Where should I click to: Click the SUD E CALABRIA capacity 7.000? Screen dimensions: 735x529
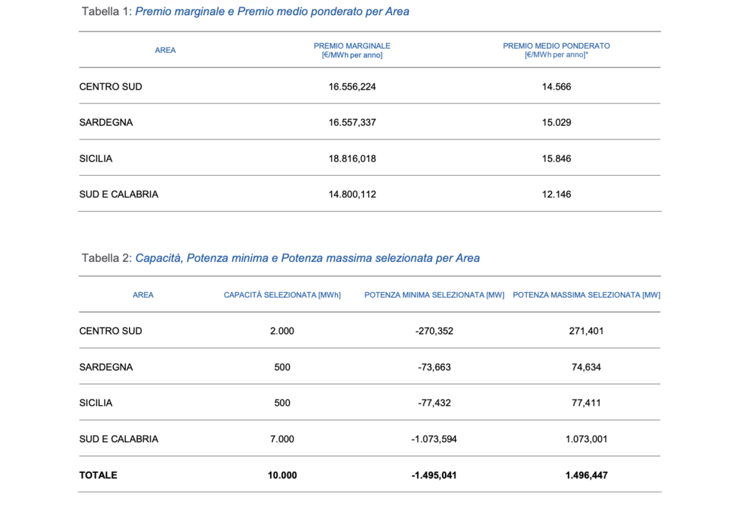pos(282,439)
